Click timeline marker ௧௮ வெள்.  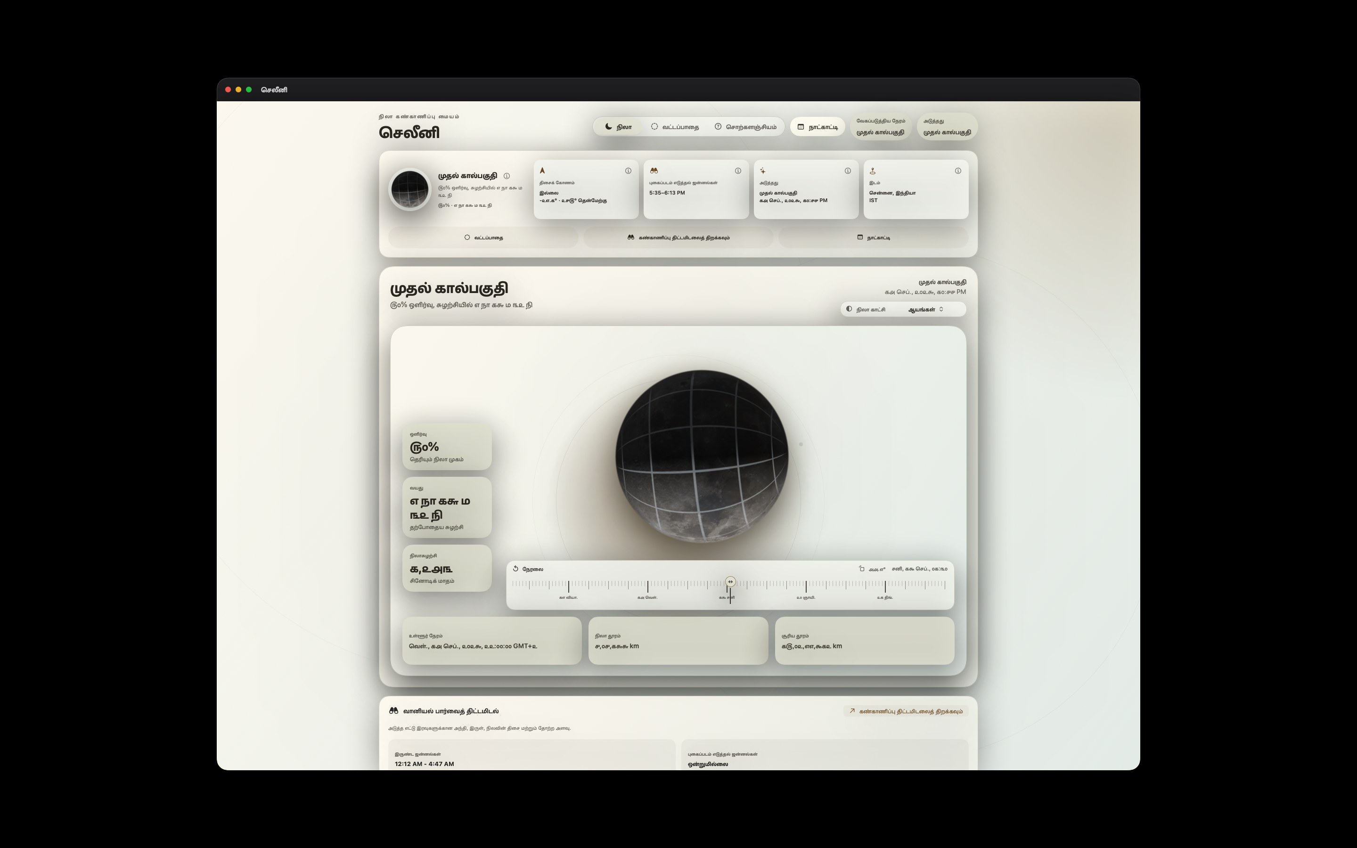pyautogui.click(x=648, y=597)
